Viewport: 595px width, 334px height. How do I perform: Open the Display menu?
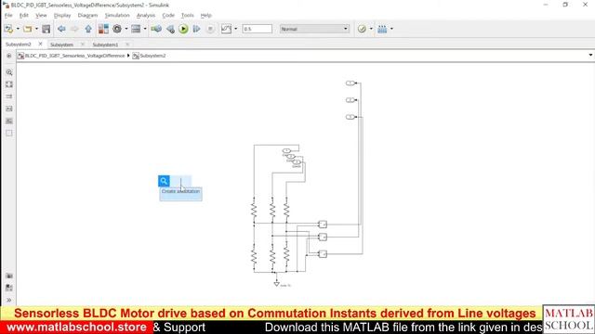[x=62, y=15]
